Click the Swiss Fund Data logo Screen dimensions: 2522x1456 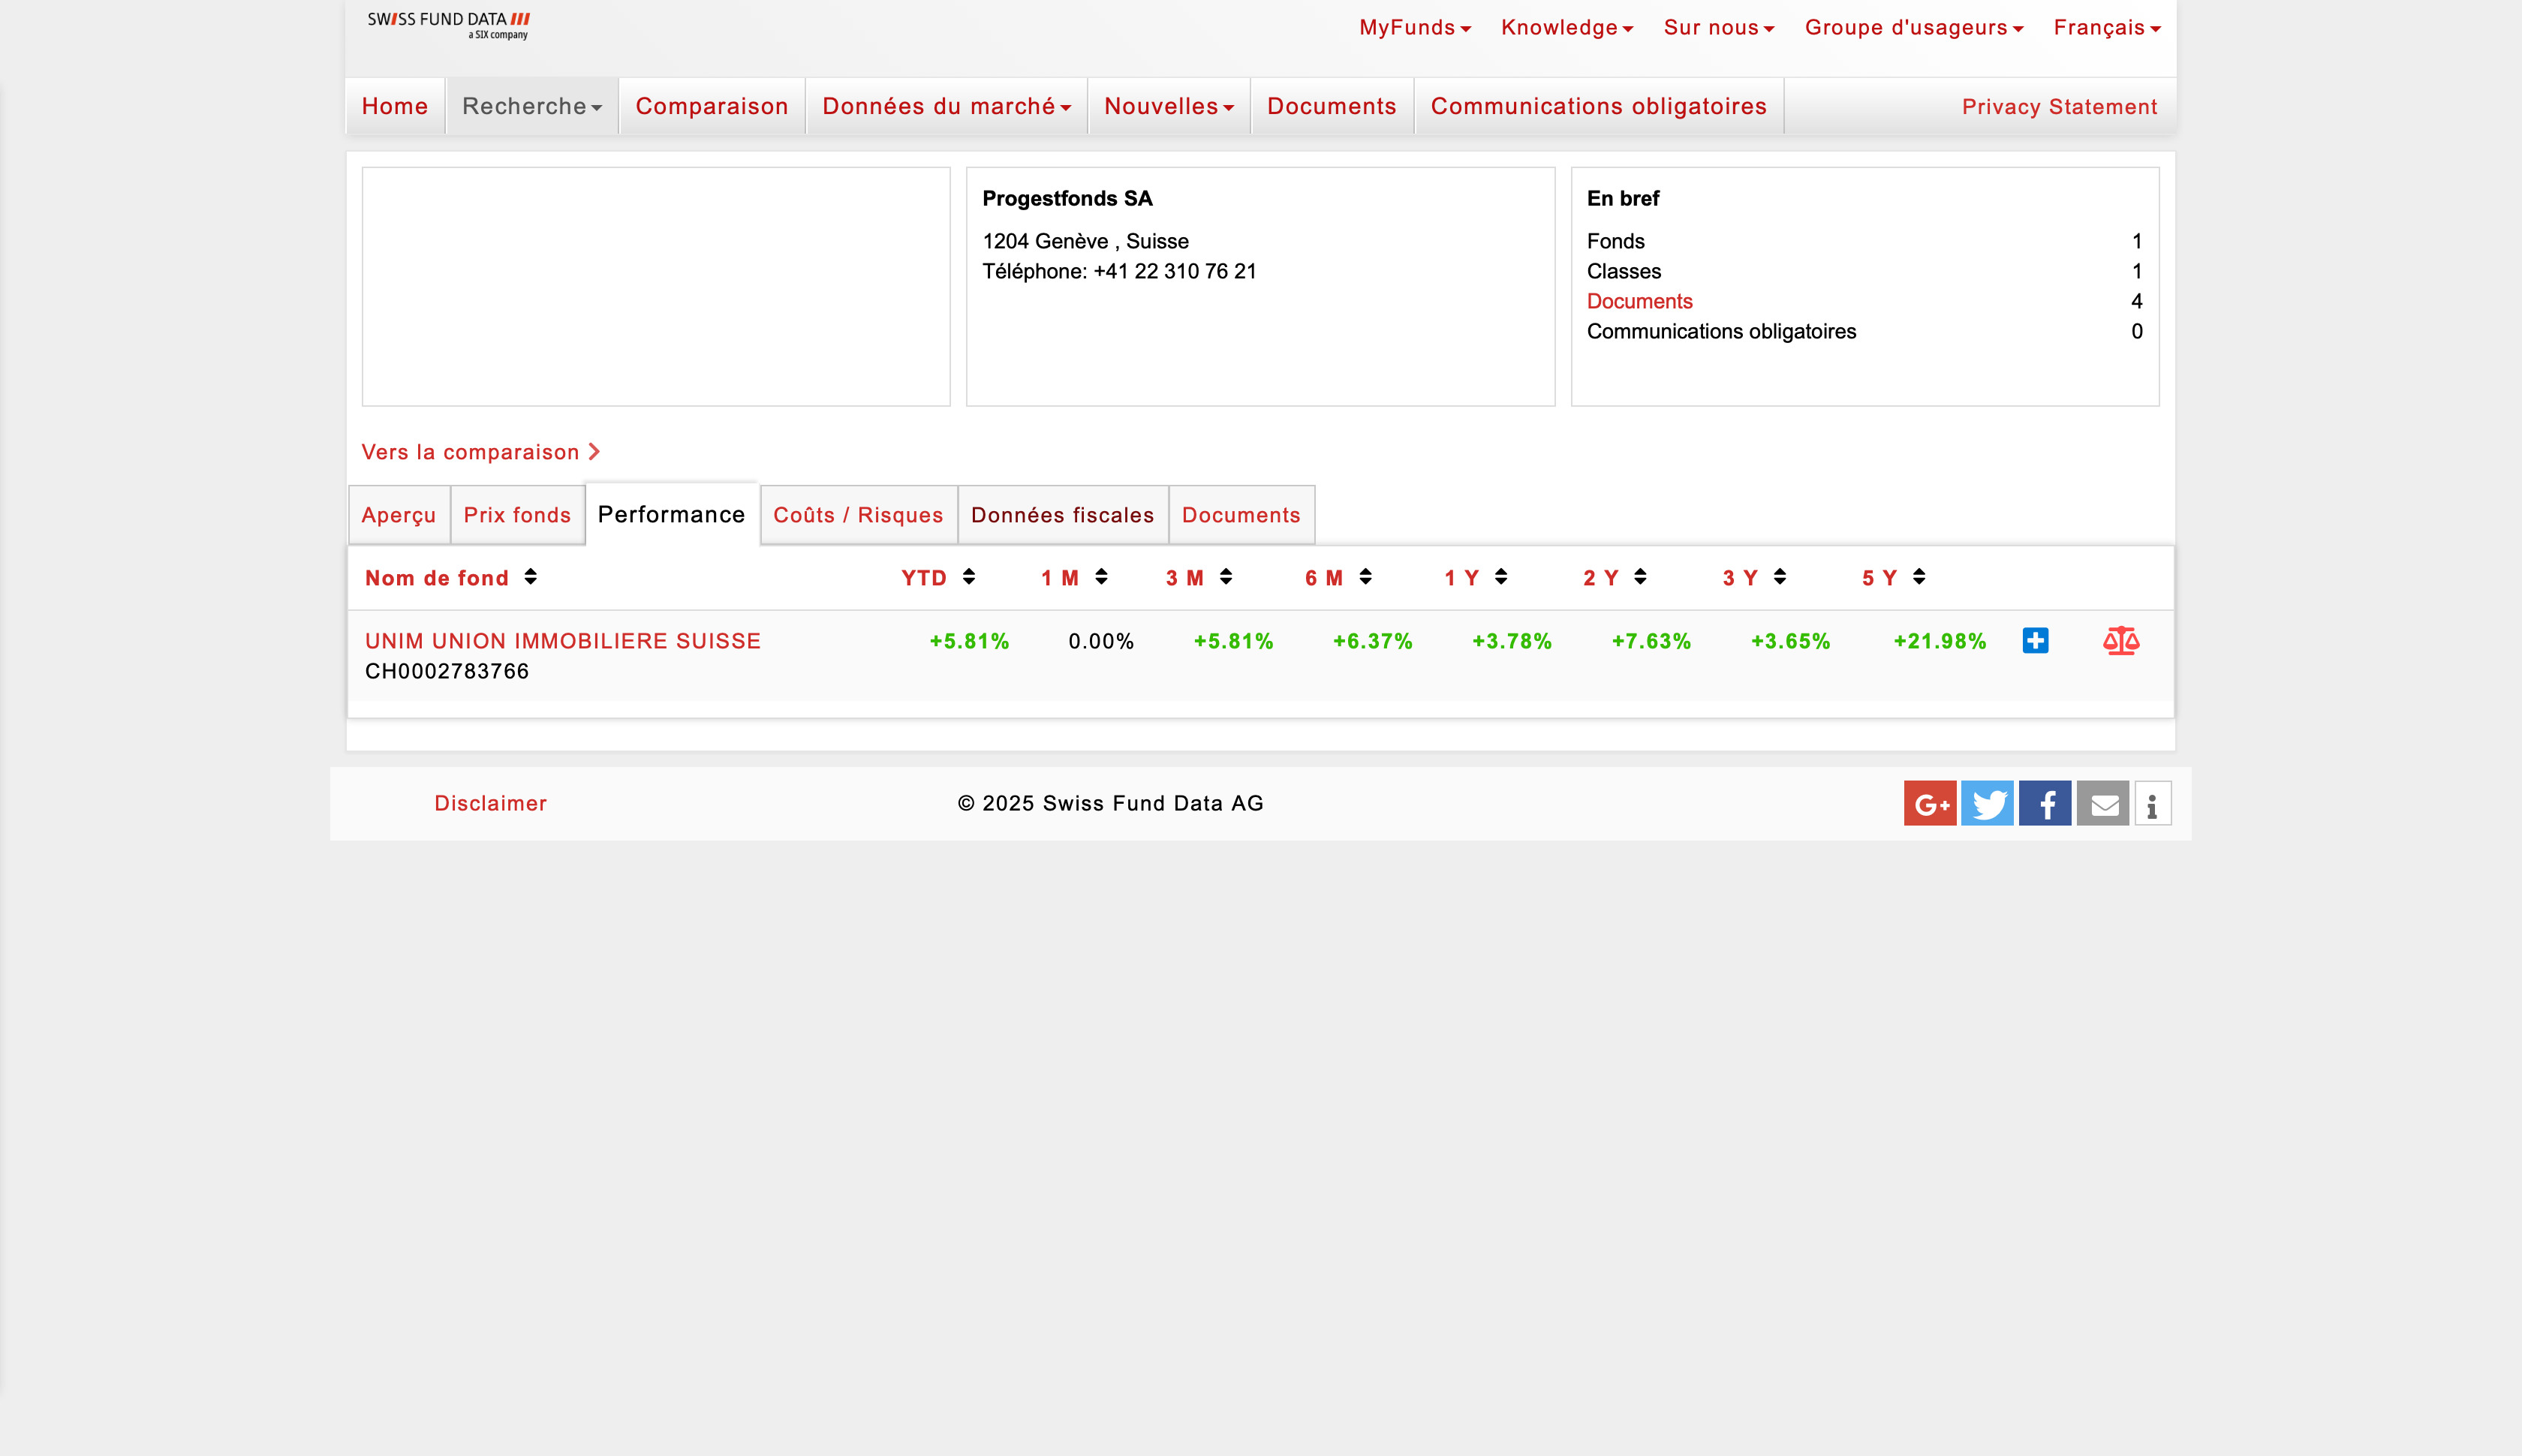[x=448, y=25]
